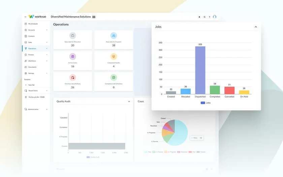Expand the Sales menu chevron
The height and width of the screenshot is (177, 283).
tap(47, 42)
